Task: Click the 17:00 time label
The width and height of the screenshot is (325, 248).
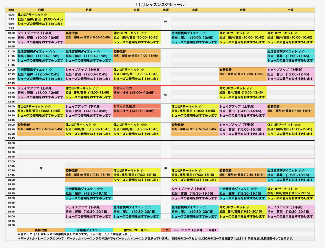Action: pos(11,161)
